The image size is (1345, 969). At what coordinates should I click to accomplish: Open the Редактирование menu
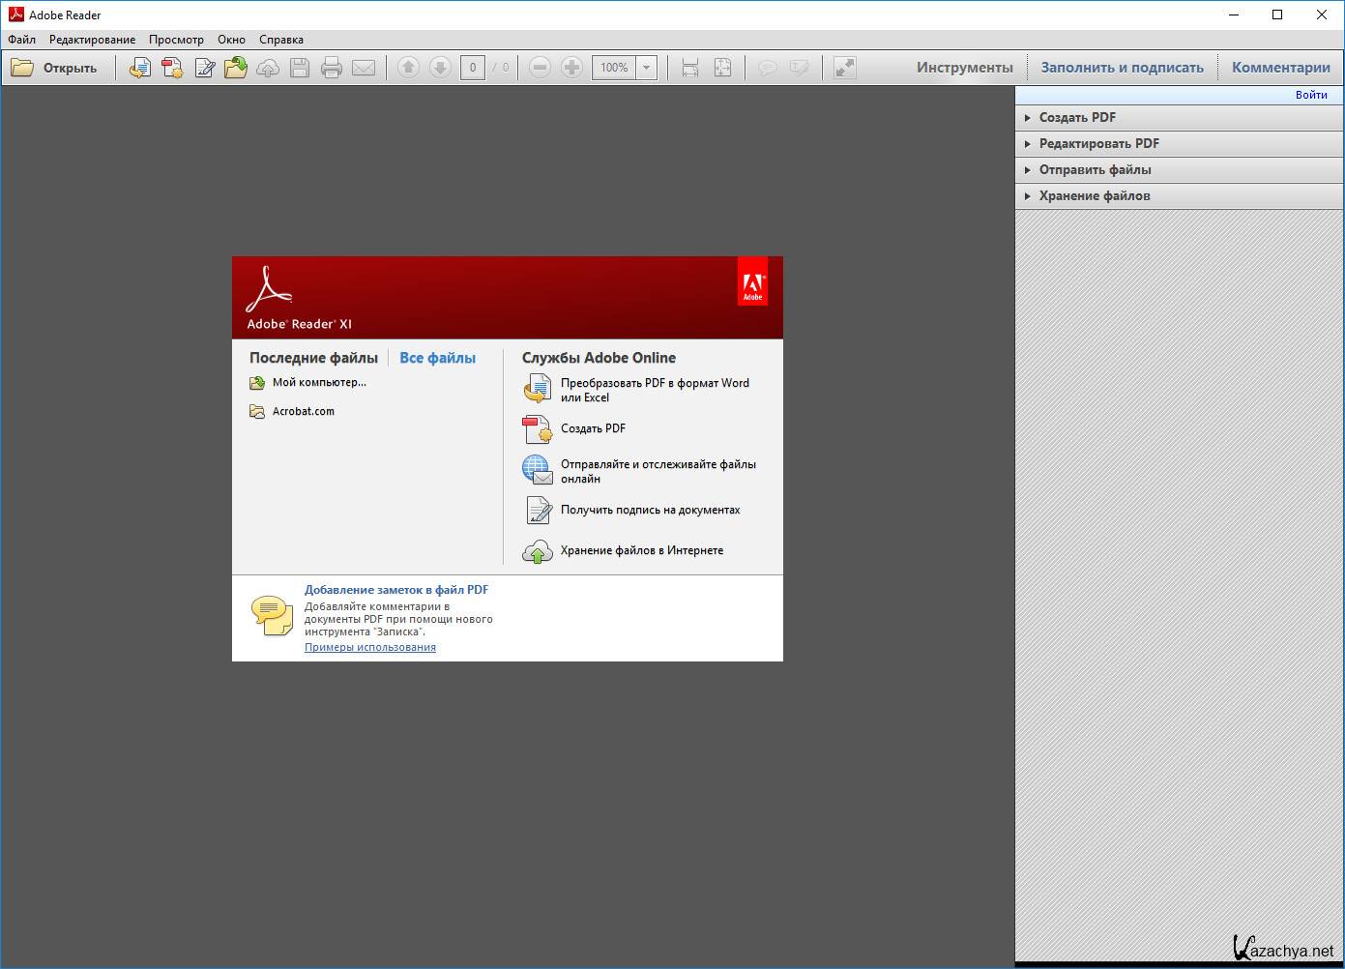[x=92, y=40]
